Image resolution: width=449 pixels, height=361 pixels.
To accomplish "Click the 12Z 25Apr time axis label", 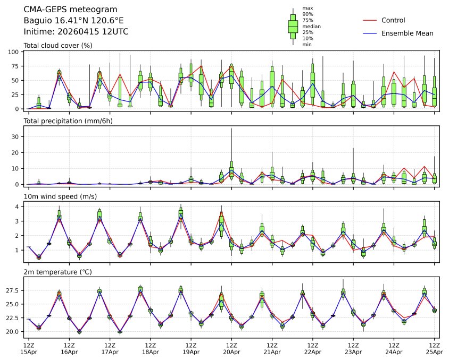I will (435, 348).
